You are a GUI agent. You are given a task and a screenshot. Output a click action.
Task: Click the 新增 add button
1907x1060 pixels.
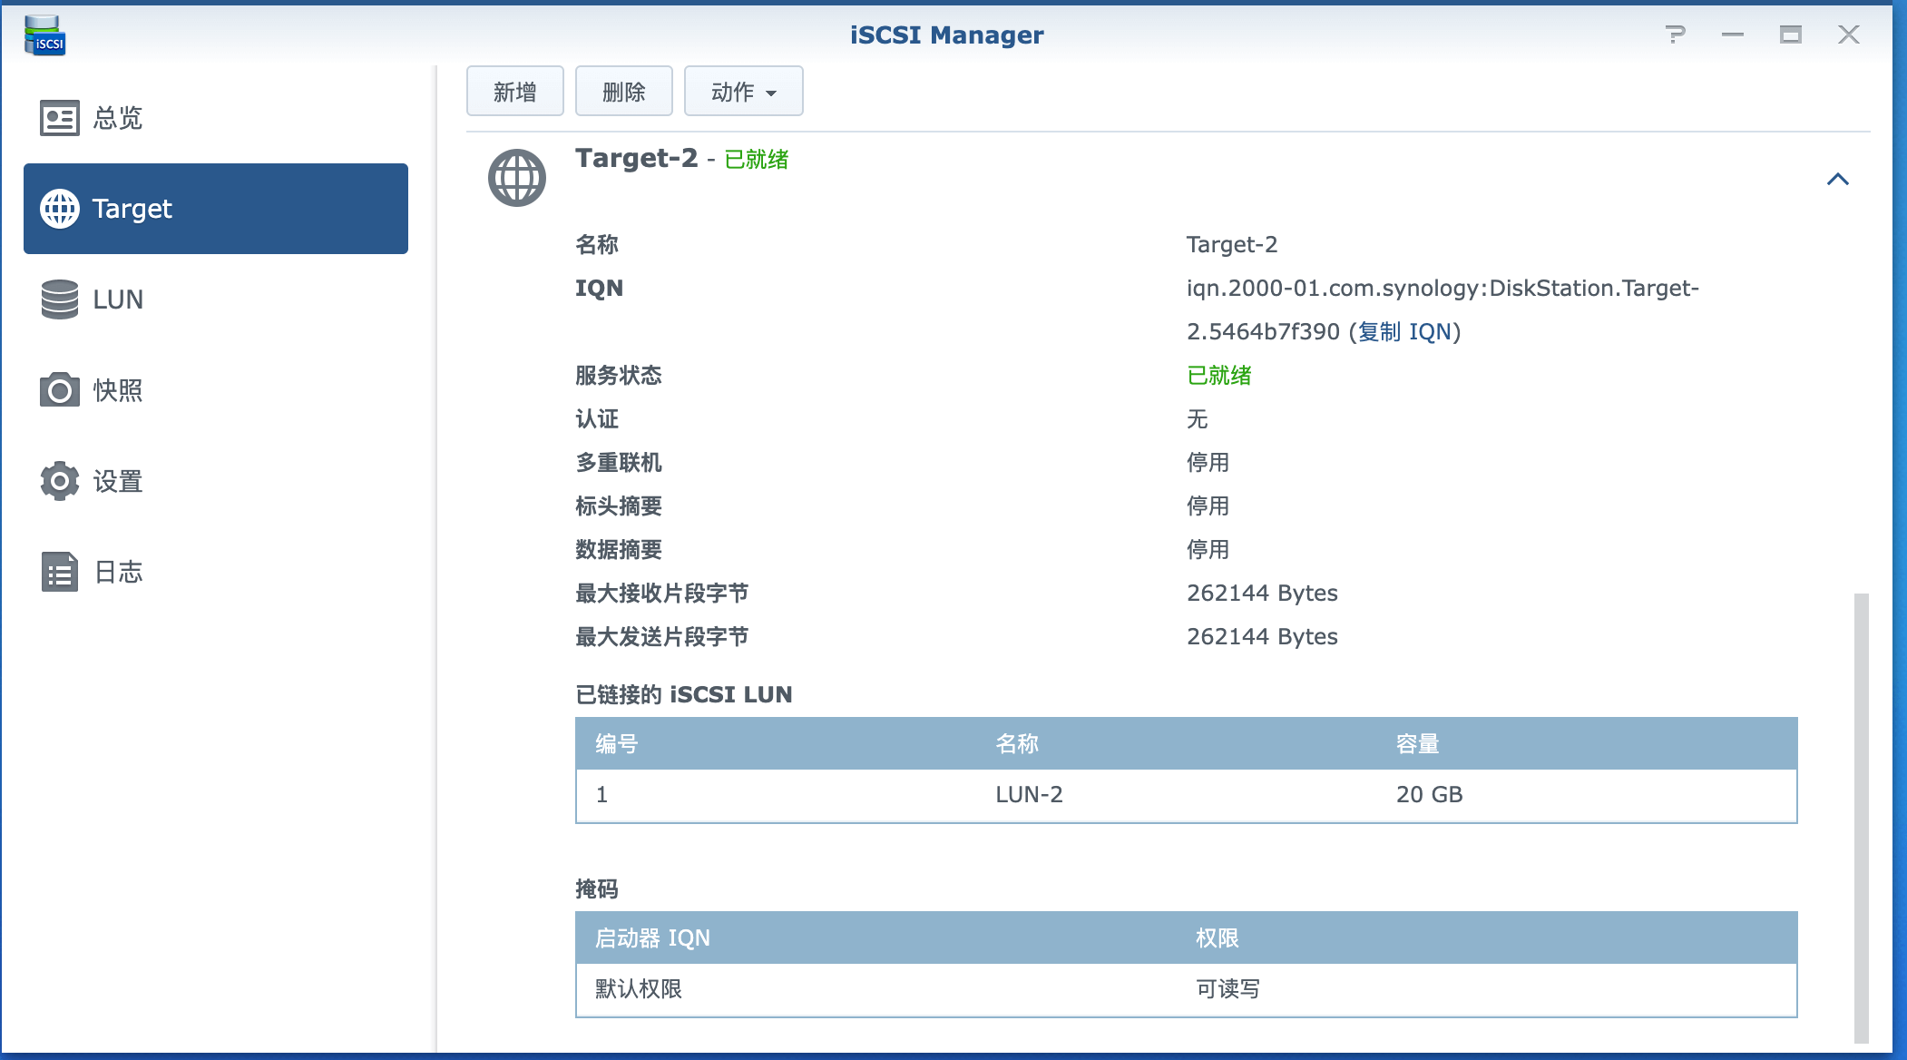tap(514, 92)
